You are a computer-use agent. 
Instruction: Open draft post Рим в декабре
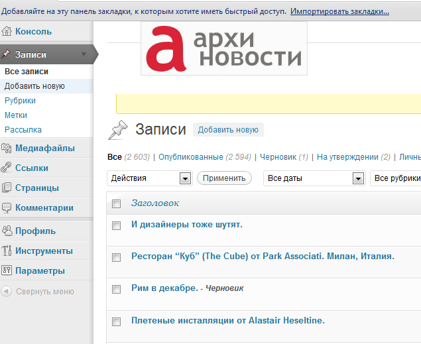(164, 288)
